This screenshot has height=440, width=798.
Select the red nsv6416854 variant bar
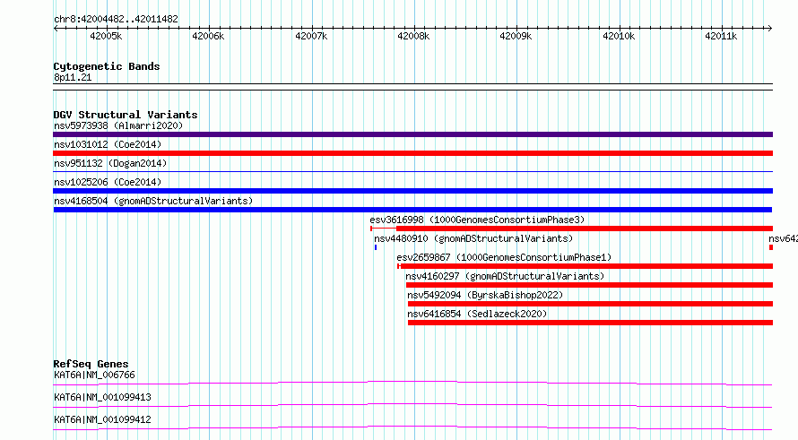(590, 323)
